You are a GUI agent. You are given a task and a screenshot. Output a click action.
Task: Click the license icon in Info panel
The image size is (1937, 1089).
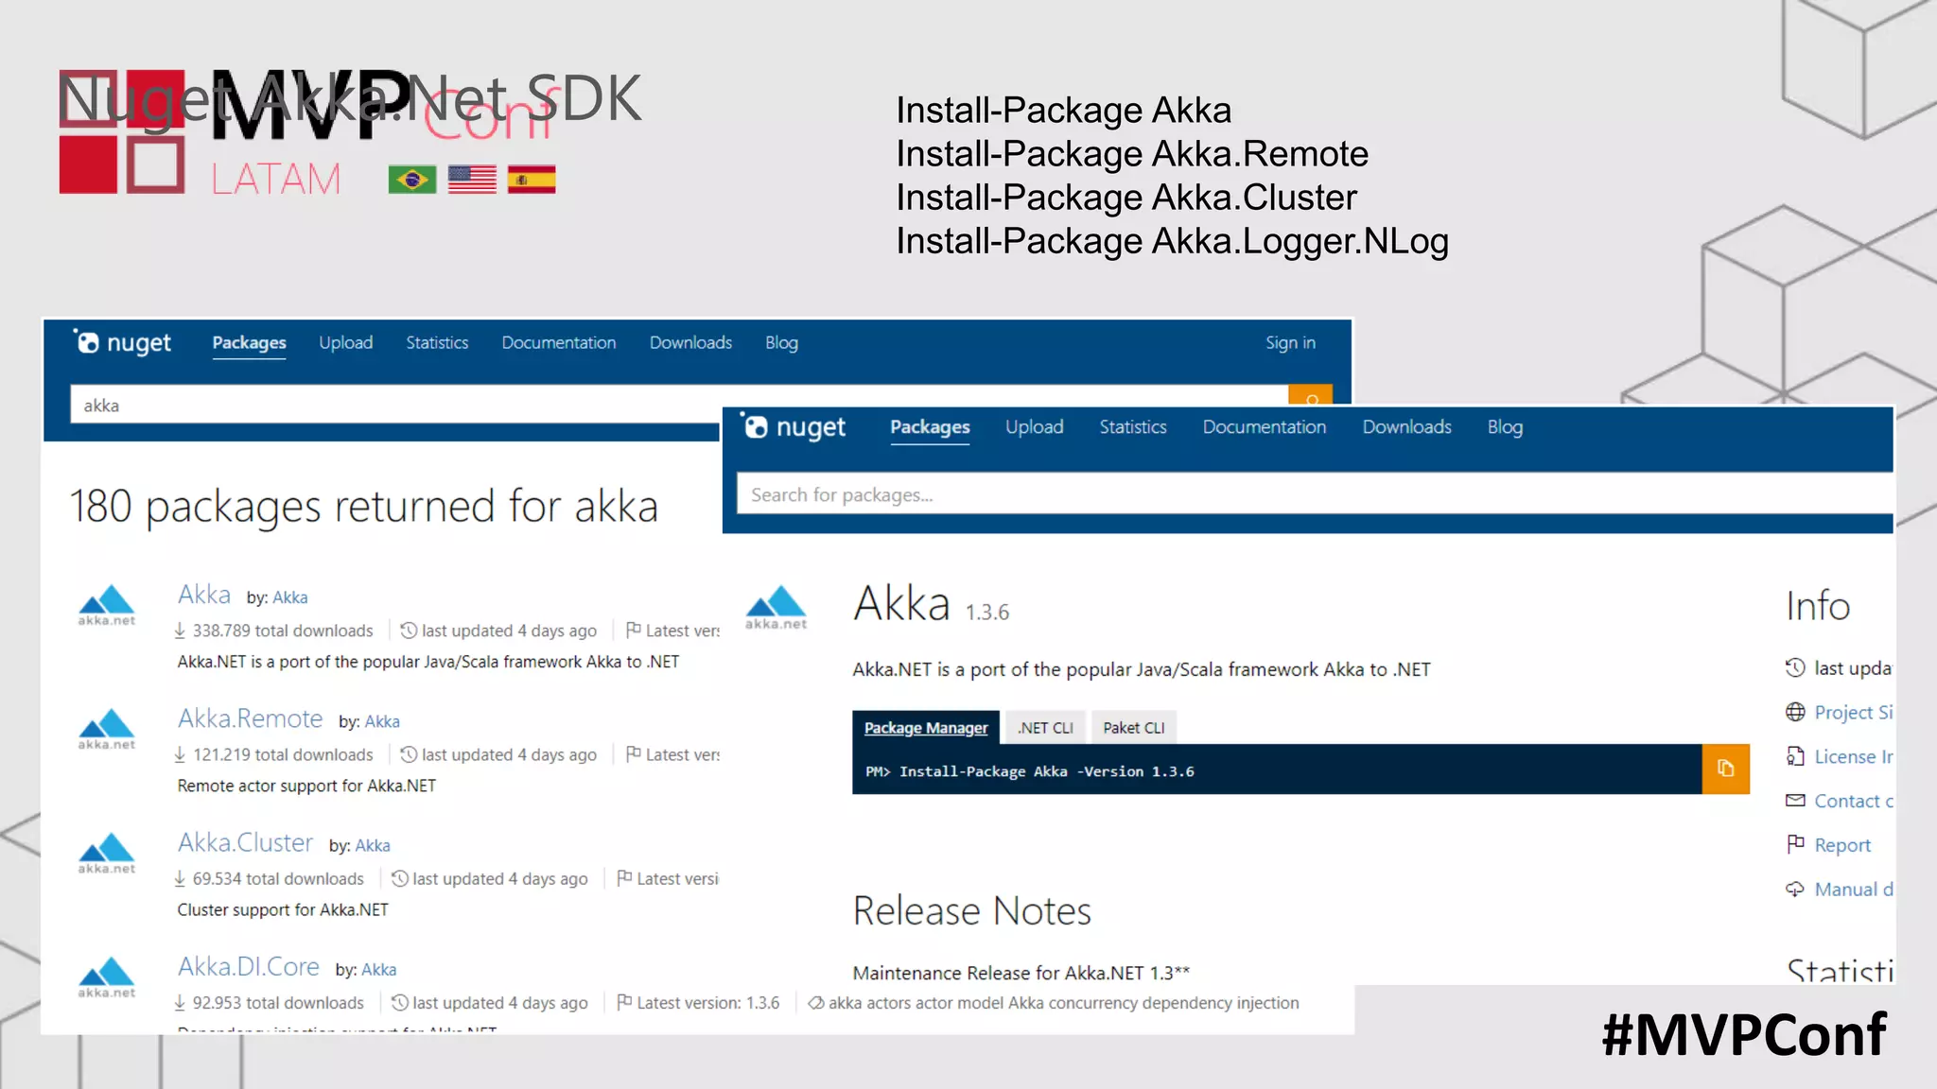pos(1795,756)
